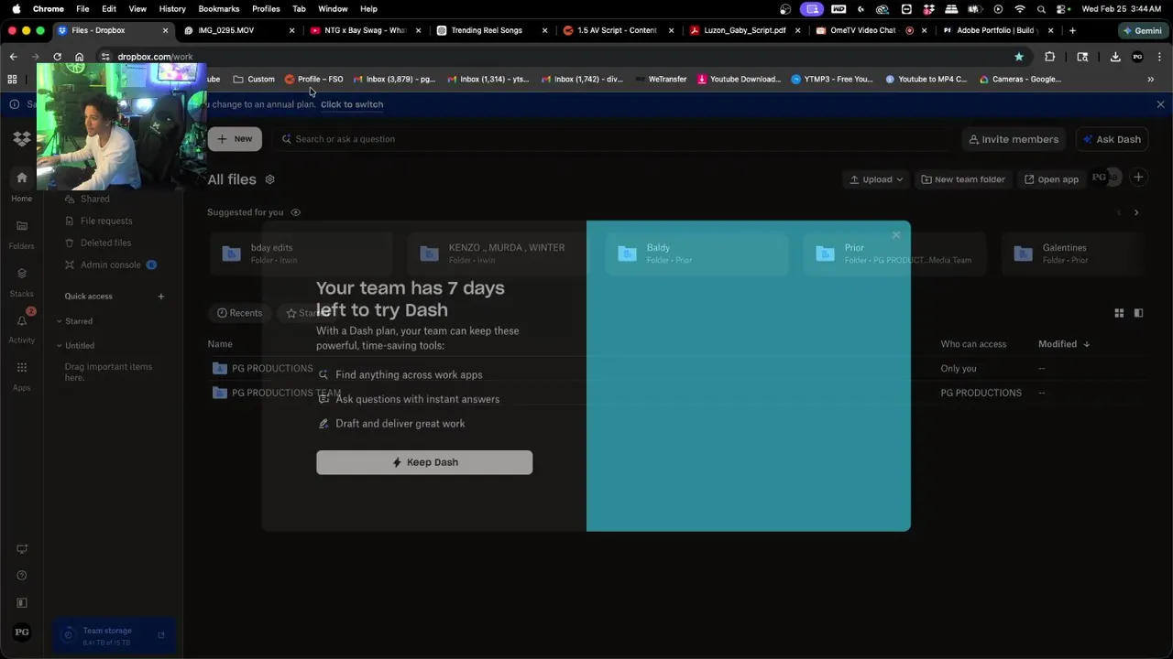Open Ask Dash assistant
The height and width of the screenshot is (659, 1173).
tap(1112, 139)
